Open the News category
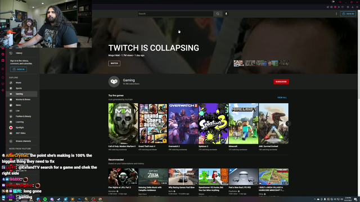This screenshot has width=360, height=202. pyautogui.click(x=21, y=105)
